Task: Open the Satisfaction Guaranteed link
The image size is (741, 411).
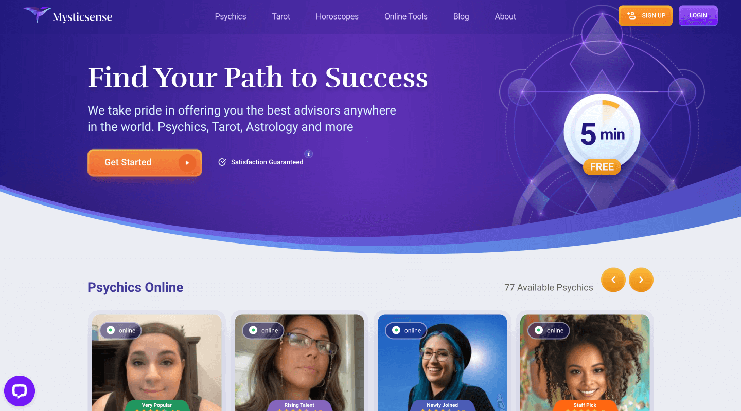Action: [267, 162]
